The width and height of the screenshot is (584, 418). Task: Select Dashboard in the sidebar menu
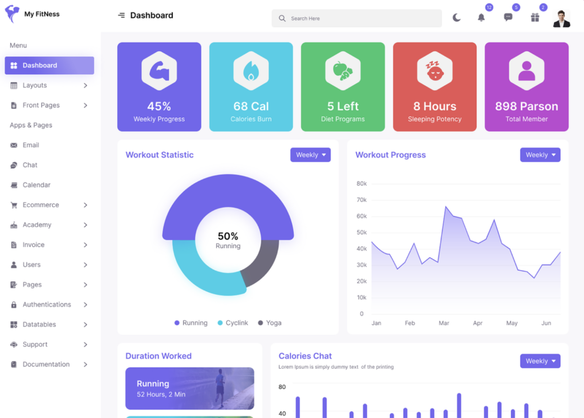tap(39, 65)
